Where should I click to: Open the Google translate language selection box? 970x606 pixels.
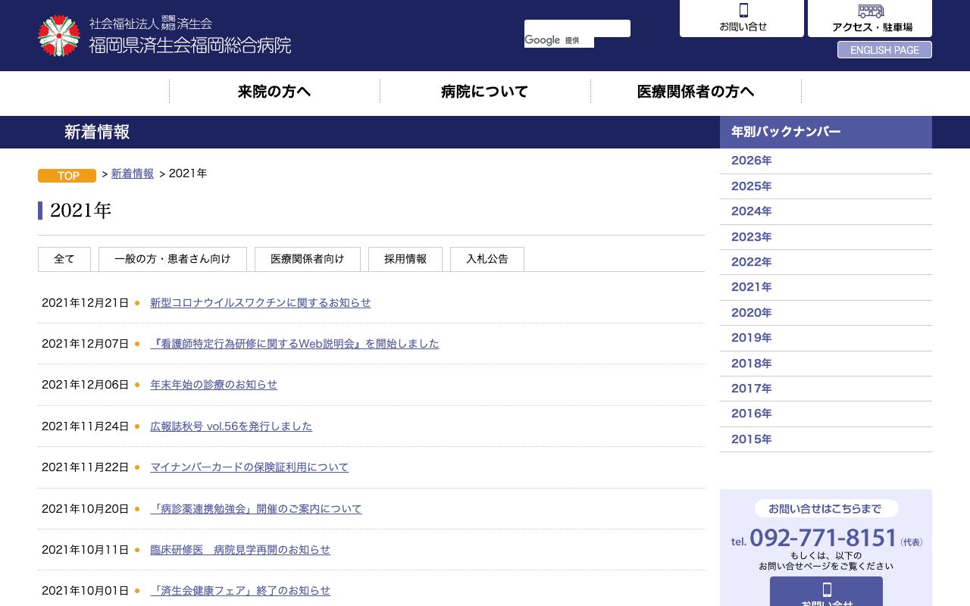pyautogui.click(x=577, y=28)
